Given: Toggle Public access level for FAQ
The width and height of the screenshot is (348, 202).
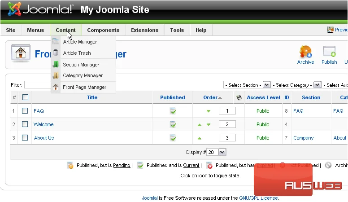Looking at the screenshot, I should pos(263,111).
